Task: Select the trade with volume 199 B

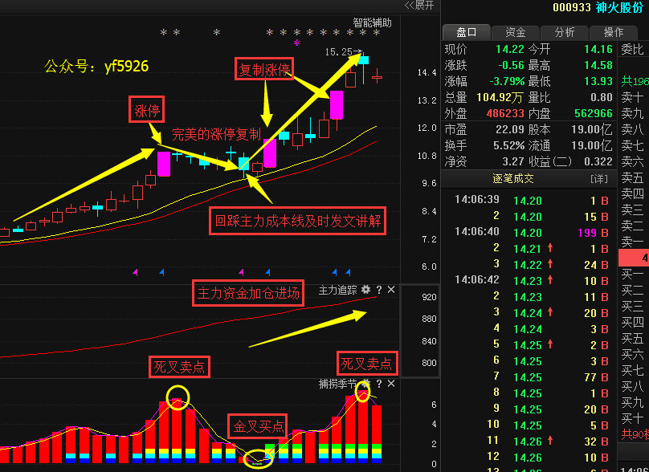Action: pyautogui.click(x=593, y=233)
